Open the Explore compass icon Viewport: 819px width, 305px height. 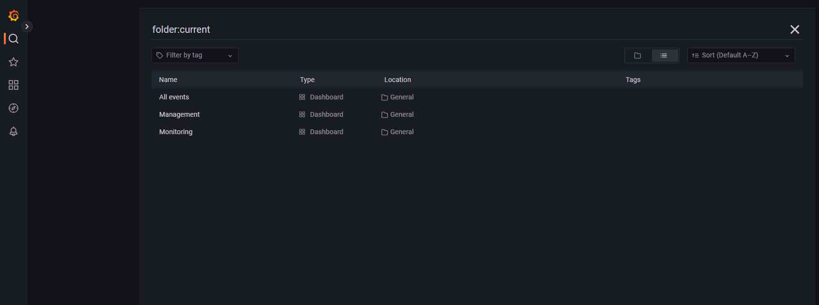(x=14, y=108)
